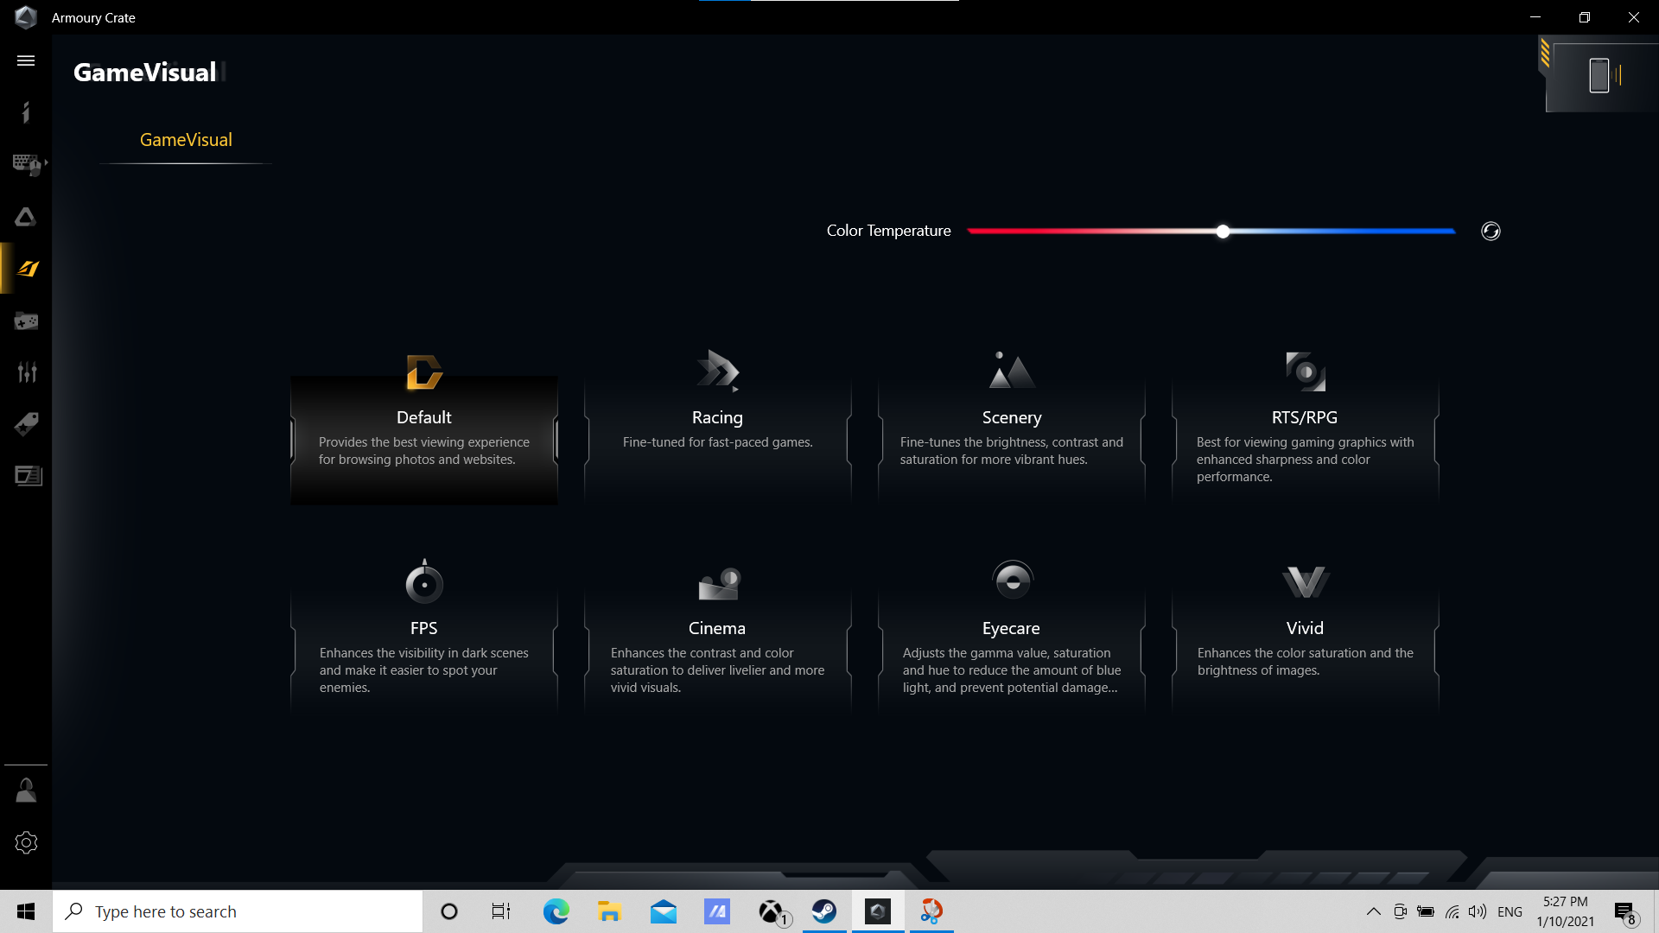The height and width of the screenshot is (933, 1659).
Task: Open the Scenario Profiles sliders icon
Action: 27,372
